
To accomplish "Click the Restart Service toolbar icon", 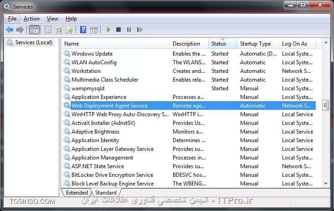I will (139, 30).
